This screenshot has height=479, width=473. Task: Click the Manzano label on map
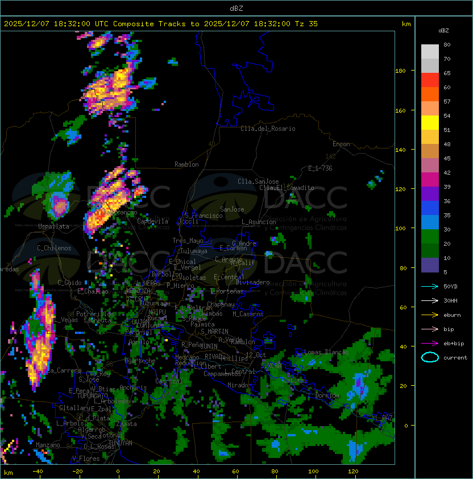tap(48, 445)
